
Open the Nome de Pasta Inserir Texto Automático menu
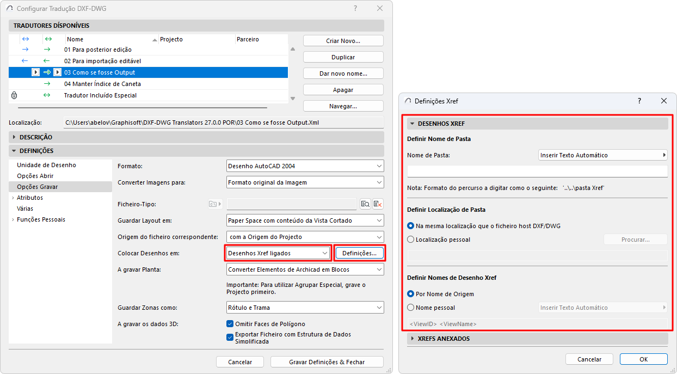coord(602,155)
